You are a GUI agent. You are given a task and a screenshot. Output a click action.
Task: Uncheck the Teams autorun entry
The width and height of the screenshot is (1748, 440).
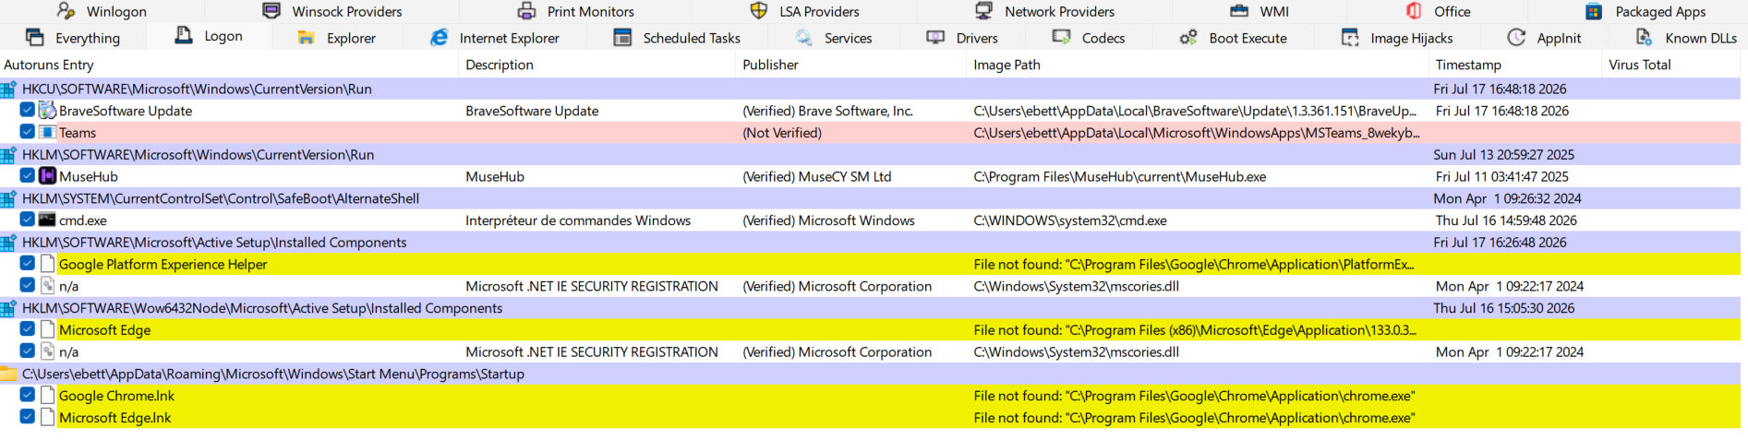[x=28, y=132]
